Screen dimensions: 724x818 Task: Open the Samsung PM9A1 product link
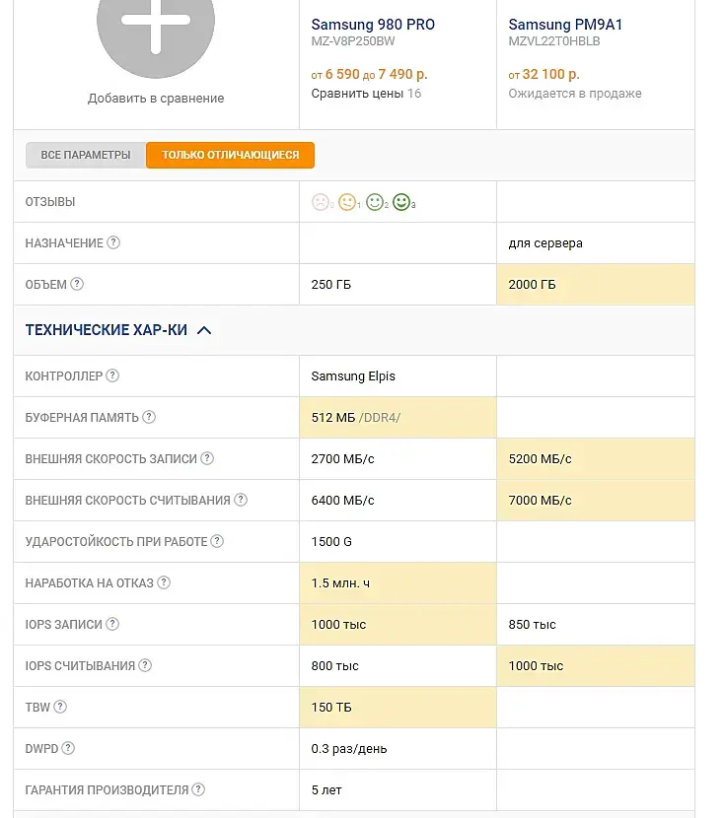point(565,25)
